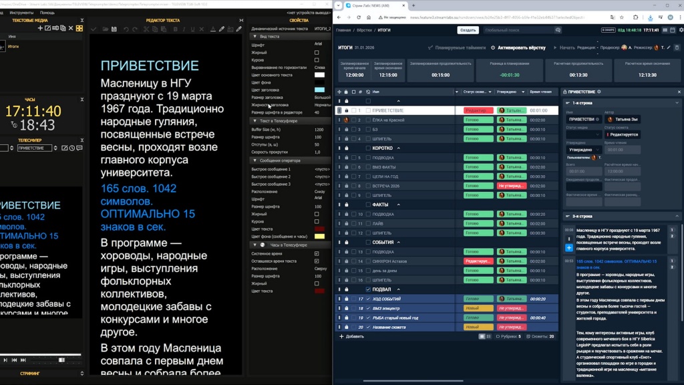The image size is (684, 385).
Task: Click the gear icon next to the ПРИВЕТСТВИЕ panel title
Action: pyautogui.click(x=599, y=92)
